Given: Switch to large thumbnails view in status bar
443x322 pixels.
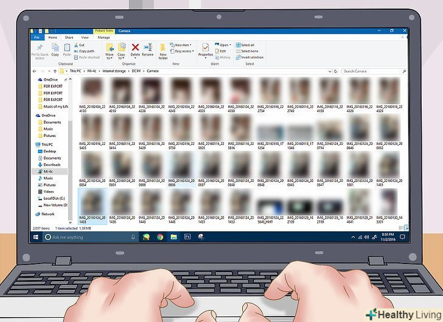Looking at the screenshot, I should 406,228.
